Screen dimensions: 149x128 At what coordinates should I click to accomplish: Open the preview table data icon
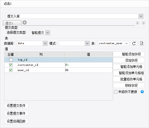[142, 43]
